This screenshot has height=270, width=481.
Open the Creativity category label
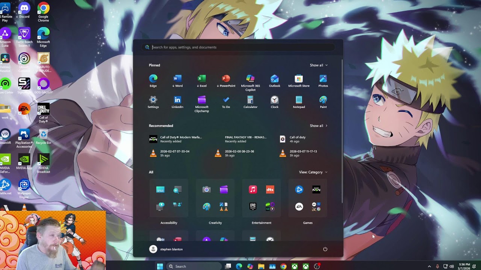215,223
